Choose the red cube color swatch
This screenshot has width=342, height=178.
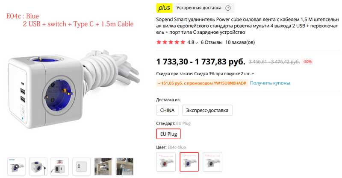(x=166, y=162)
